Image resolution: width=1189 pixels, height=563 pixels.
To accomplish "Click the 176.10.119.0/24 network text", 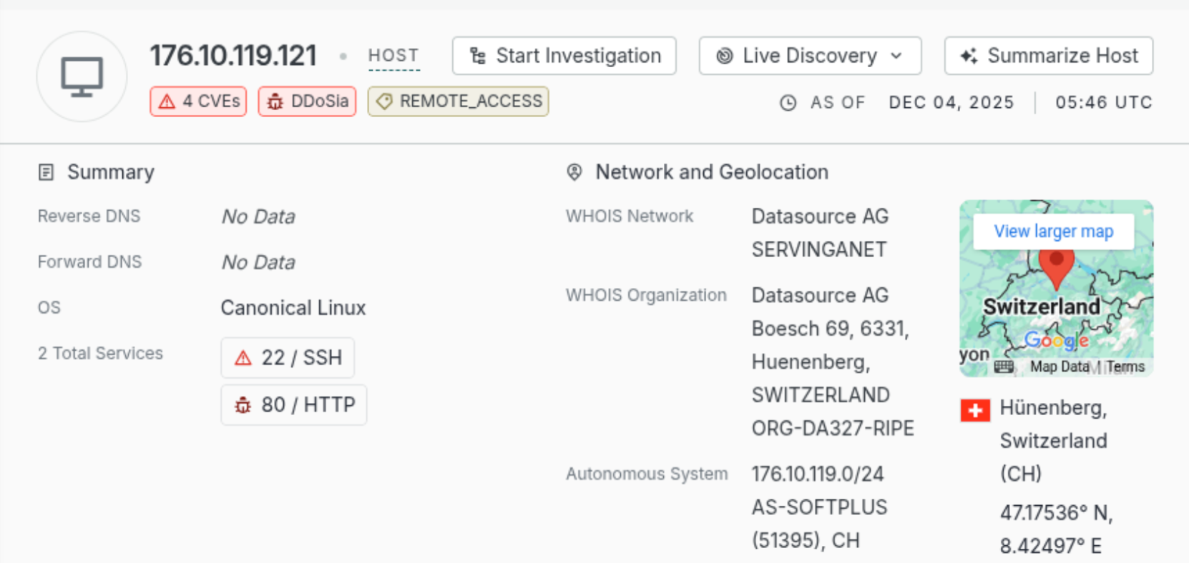I will pyautogui.click(x=818, y=474).
